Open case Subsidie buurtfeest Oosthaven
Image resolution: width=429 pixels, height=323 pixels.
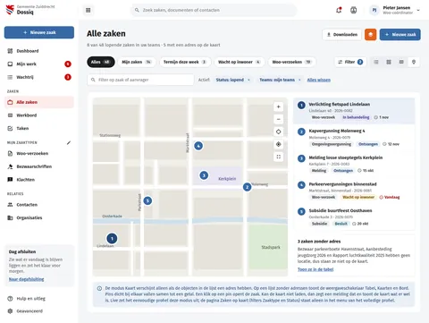tap(354, 217)
